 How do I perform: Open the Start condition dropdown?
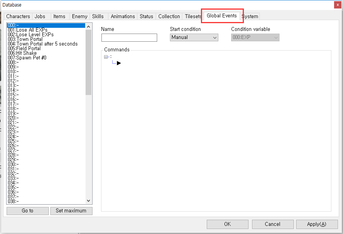coord(194,37)
